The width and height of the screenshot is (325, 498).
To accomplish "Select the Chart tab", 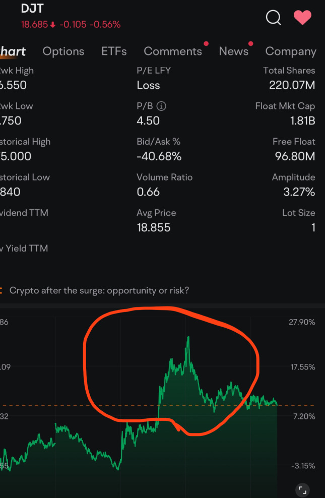I will click(x=13, y=51).
